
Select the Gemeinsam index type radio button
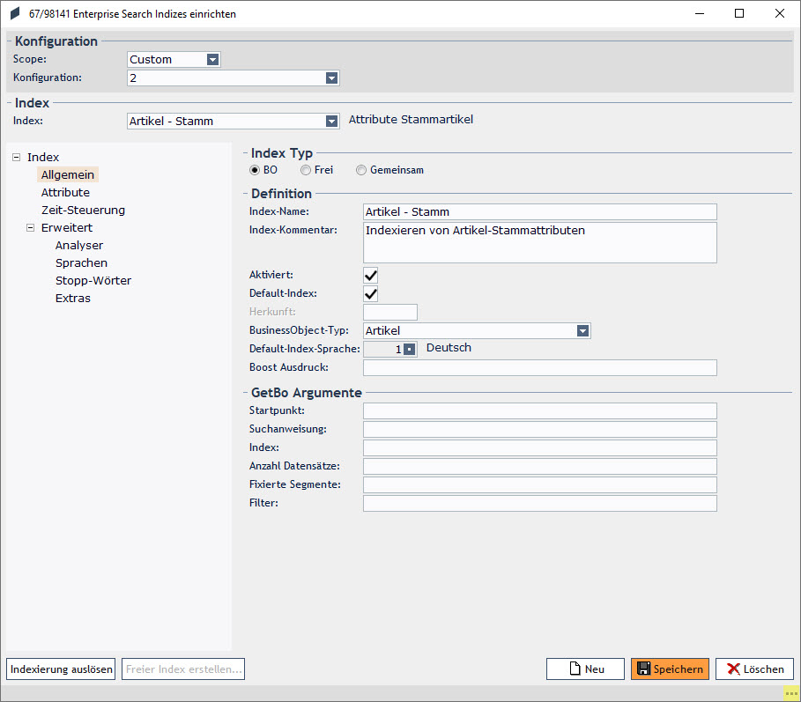(x=361, y=170)
